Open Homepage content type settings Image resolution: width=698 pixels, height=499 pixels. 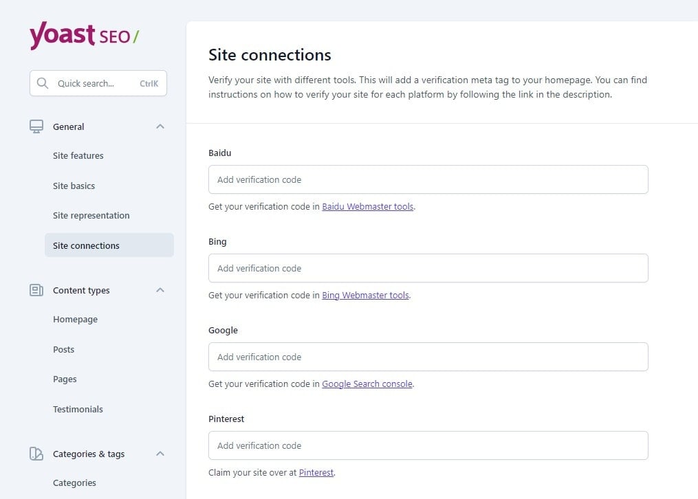pyautogui.click(x=75, y=320)
